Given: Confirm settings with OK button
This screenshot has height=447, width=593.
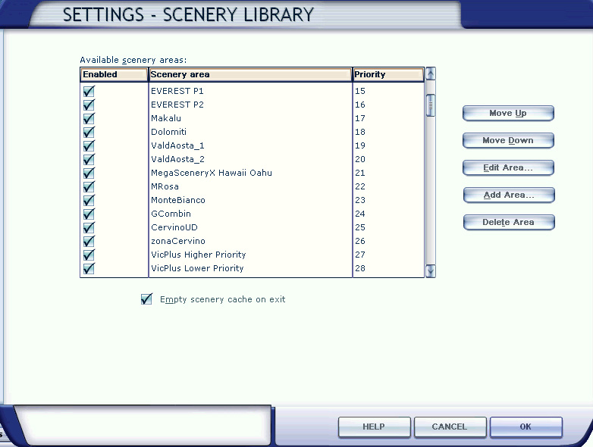Looking at the screenshot, I should (526, 427).
